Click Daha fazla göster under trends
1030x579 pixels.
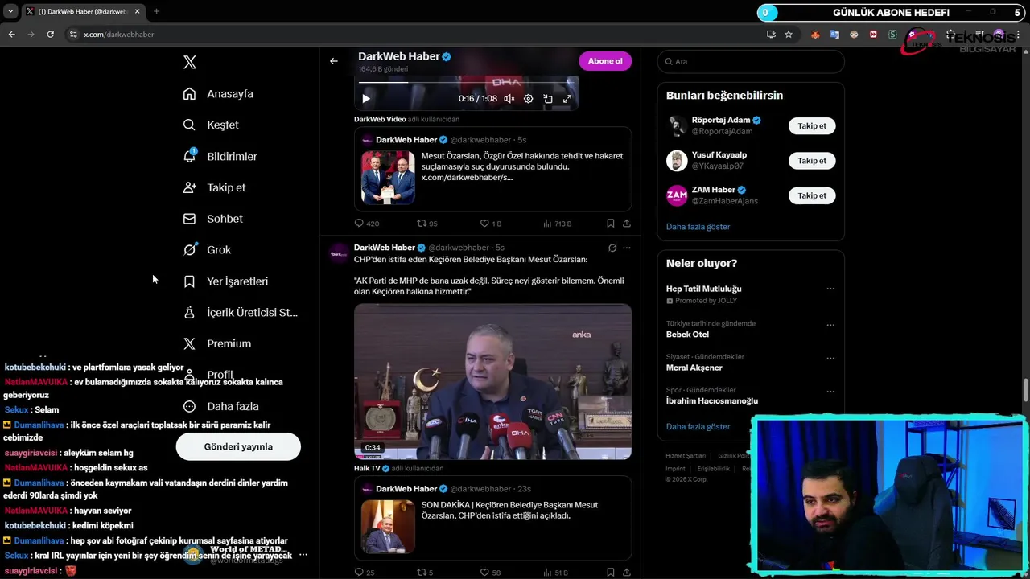(x=698, y=426)
